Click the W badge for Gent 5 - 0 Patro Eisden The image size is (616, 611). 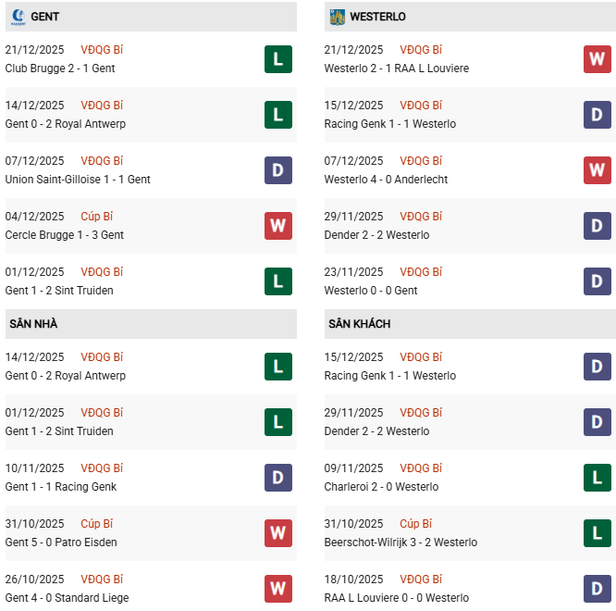pyautogui.click(x=278, y=533)
